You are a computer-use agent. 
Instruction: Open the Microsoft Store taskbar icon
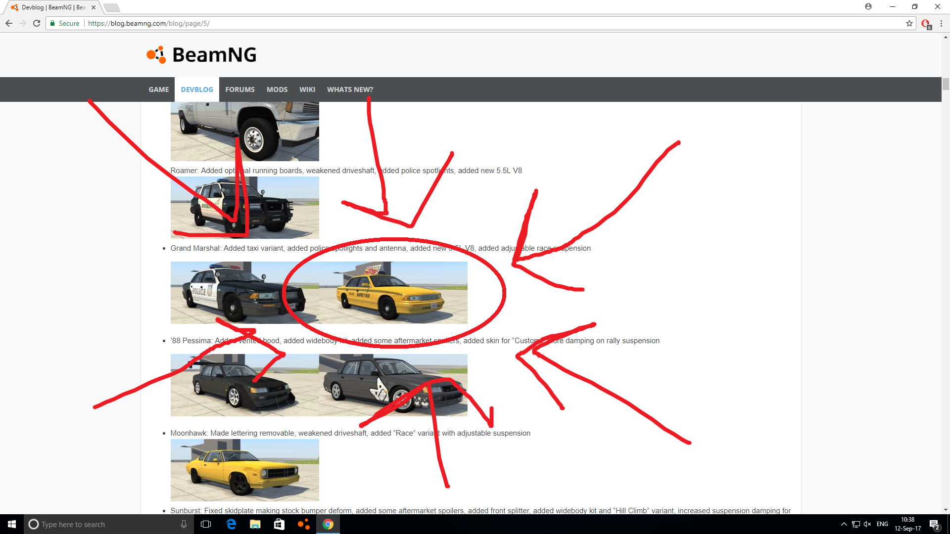[279, 524]
